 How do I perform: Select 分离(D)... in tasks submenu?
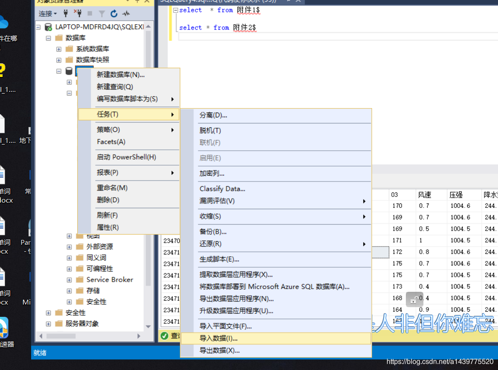point(276,116)
